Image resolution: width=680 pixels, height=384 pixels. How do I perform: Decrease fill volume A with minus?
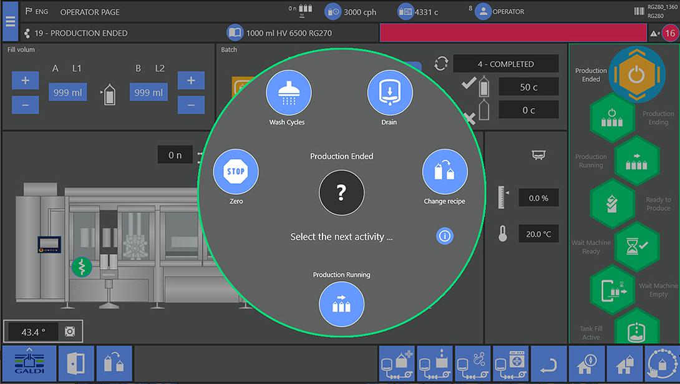coord(25,104)
